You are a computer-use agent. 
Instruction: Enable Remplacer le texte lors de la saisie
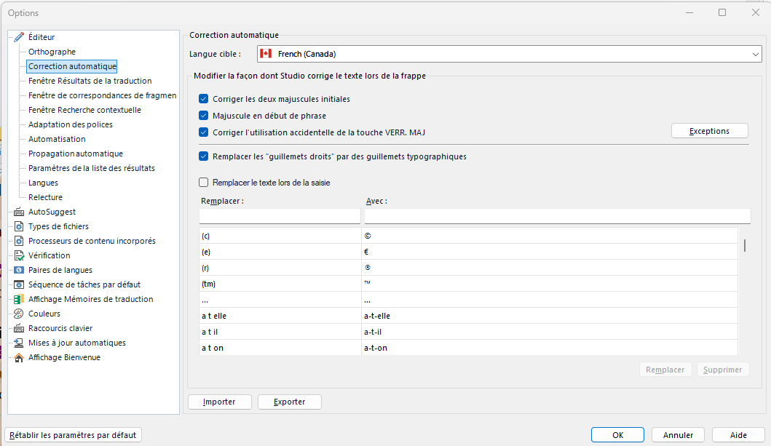click(x=203, y=182)
